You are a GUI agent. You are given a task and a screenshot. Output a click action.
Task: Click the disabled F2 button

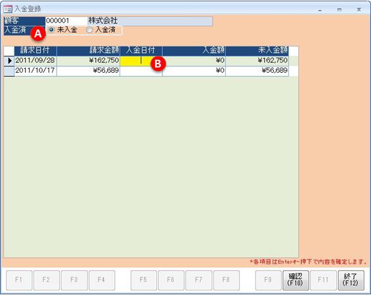pyautogui.click(x=47, y=280)
